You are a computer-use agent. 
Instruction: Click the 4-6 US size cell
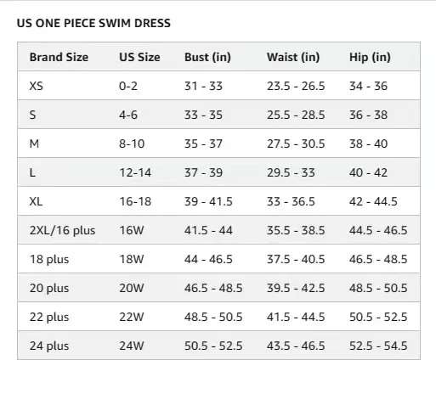tap(128, 115)
